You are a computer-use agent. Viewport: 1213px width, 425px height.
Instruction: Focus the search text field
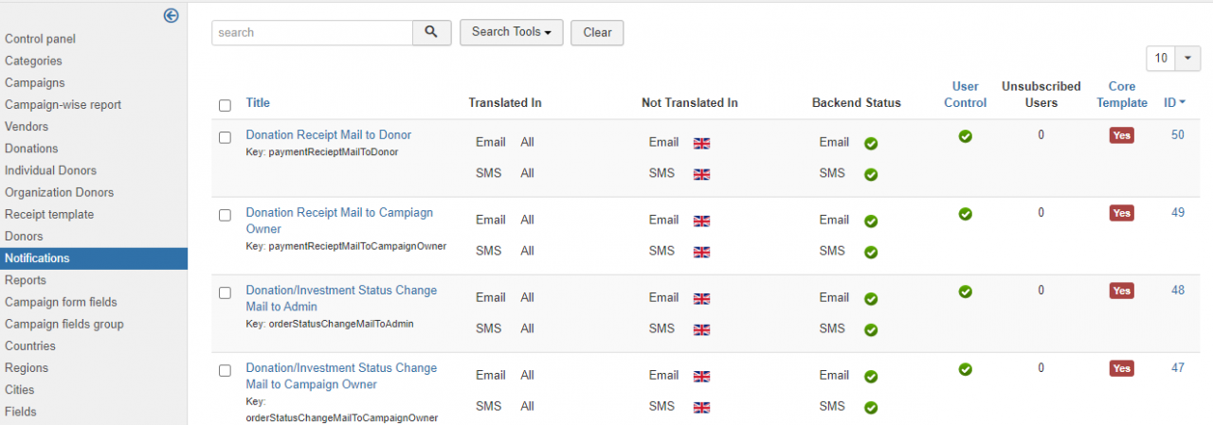point(312,32)
